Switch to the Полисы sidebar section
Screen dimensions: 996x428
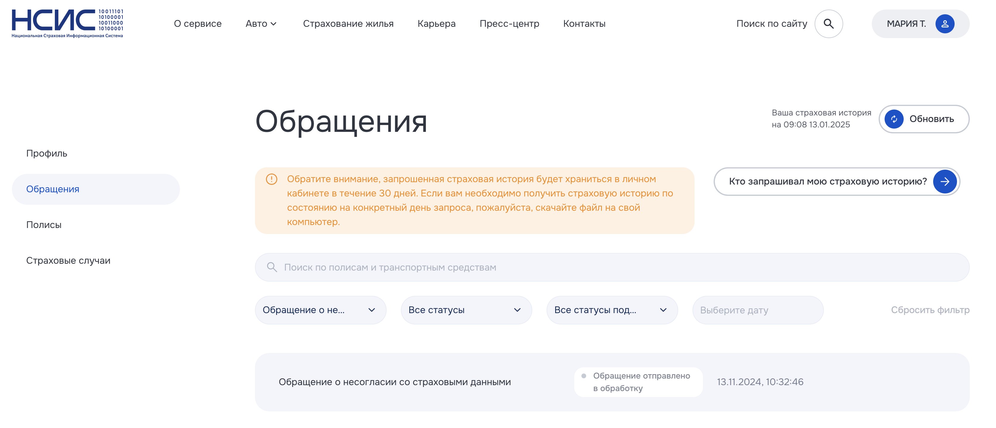point(44,225)
